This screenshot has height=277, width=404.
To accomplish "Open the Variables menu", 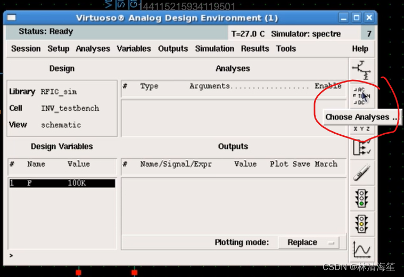I will [x=134, y=48].
